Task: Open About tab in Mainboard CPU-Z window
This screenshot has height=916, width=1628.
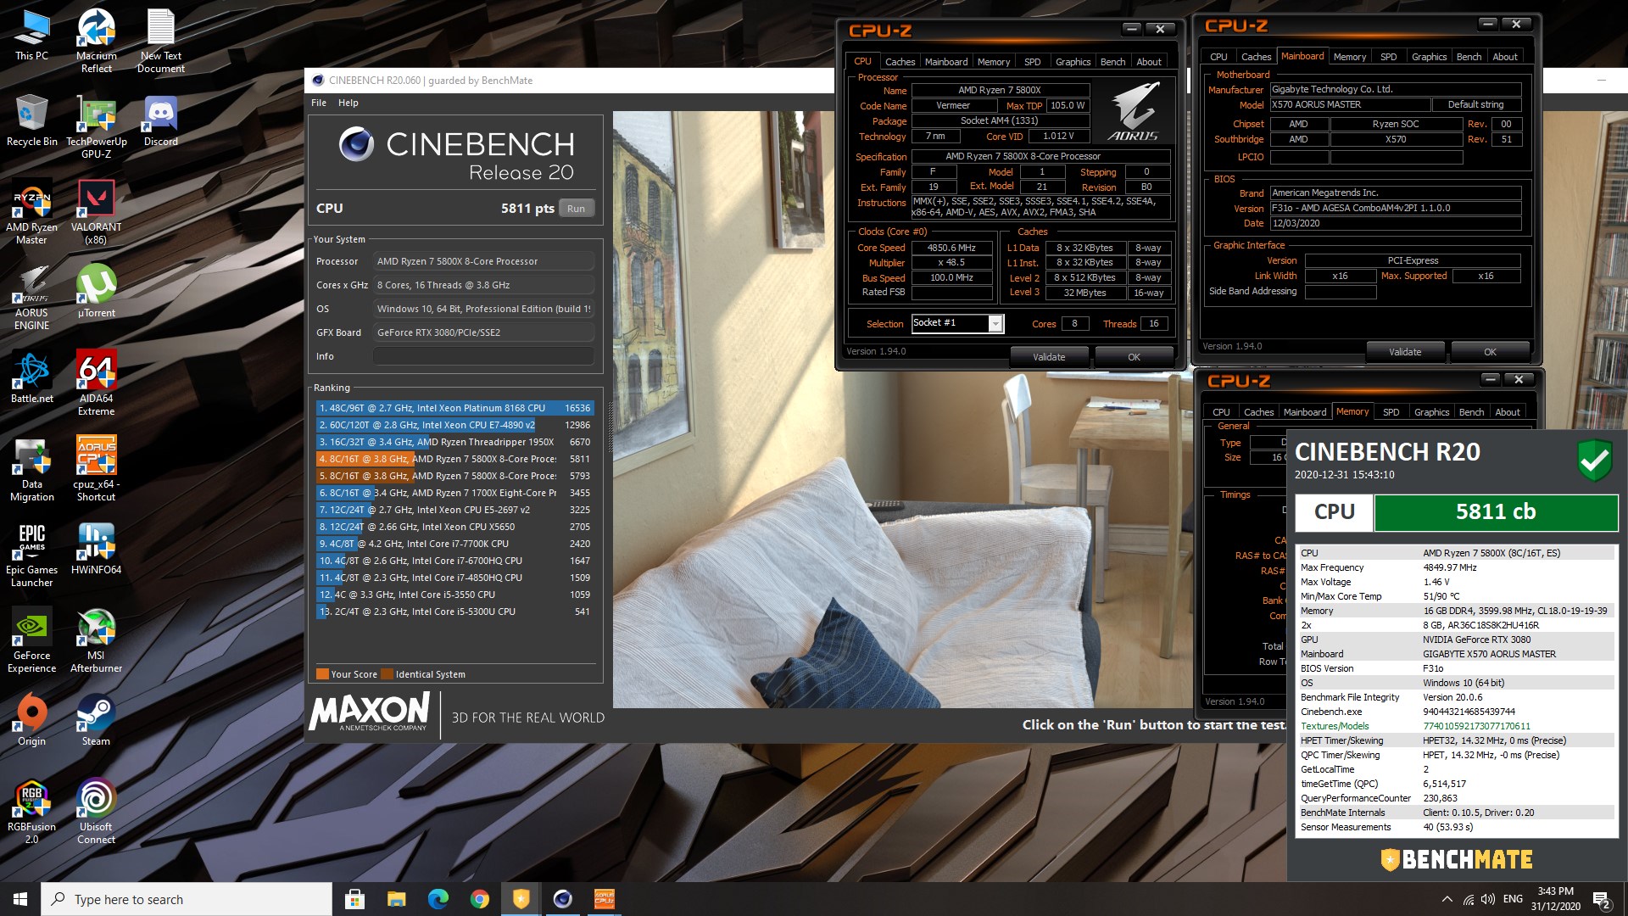Action: [x=1505, y=57]
